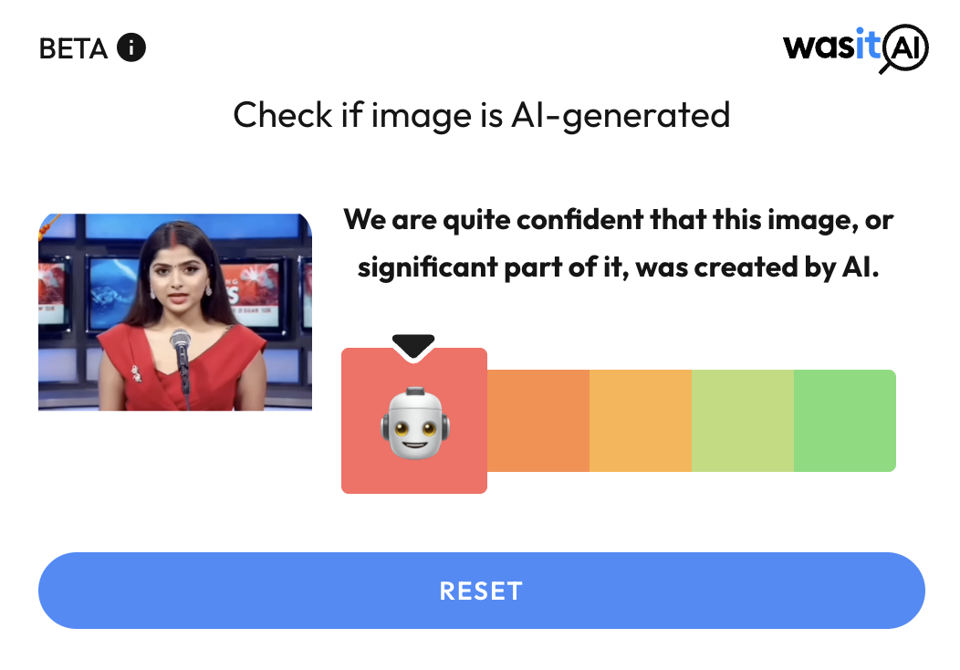The width and height of the screenshot is (960, 670).
Task: Select the bright green scale segment
Action: [x=845, y=420]
